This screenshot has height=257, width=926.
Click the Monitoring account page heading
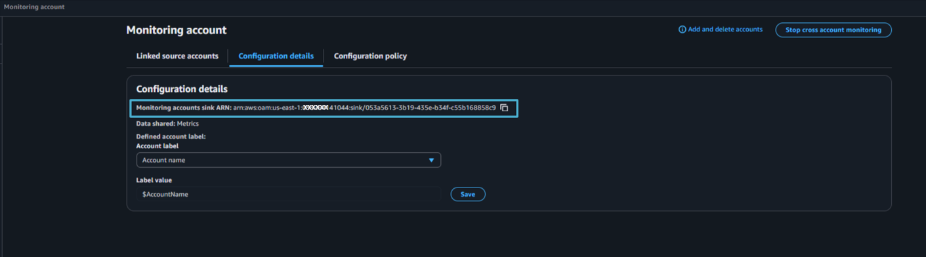click(176, 30)
